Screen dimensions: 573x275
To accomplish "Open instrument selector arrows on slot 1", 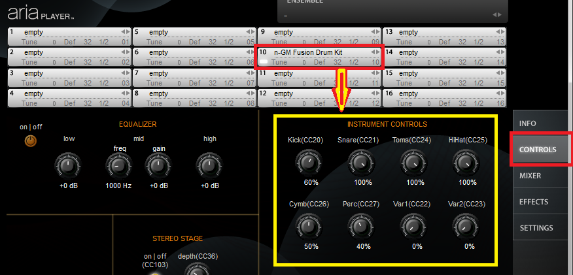I will (x=126, y=32).
